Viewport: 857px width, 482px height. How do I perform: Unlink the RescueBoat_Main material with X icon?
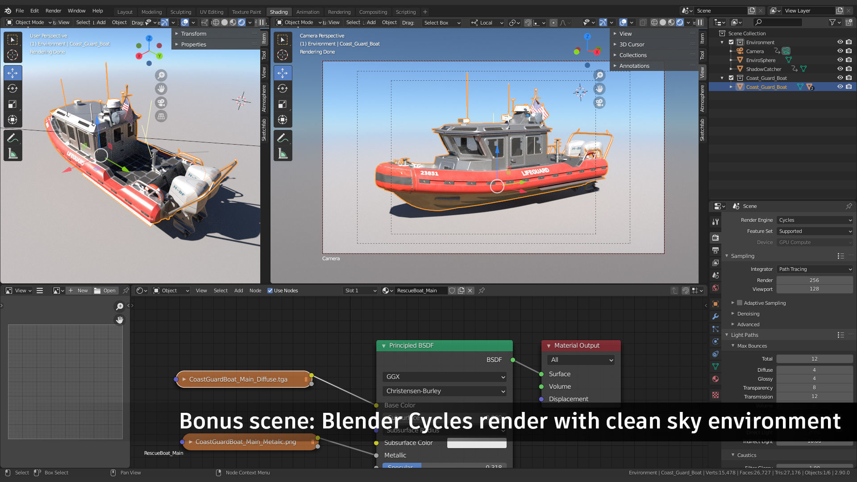pos(470,291)
